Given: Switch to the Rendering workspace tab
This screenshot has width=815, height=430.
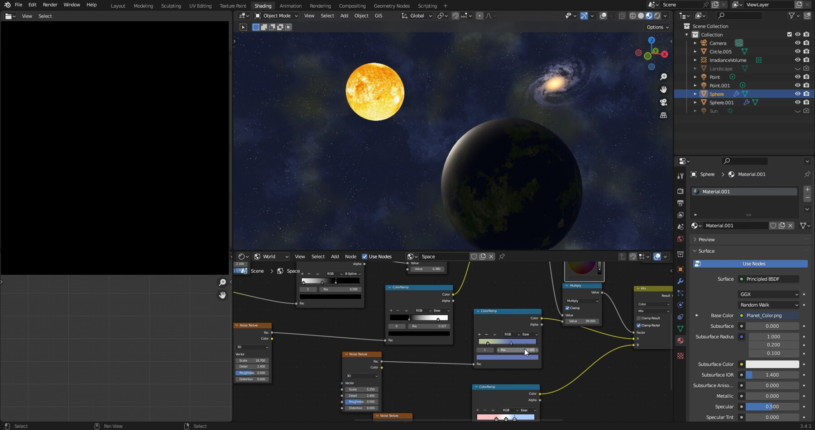Looking at the screenshot, I should (x=320, y=6).
